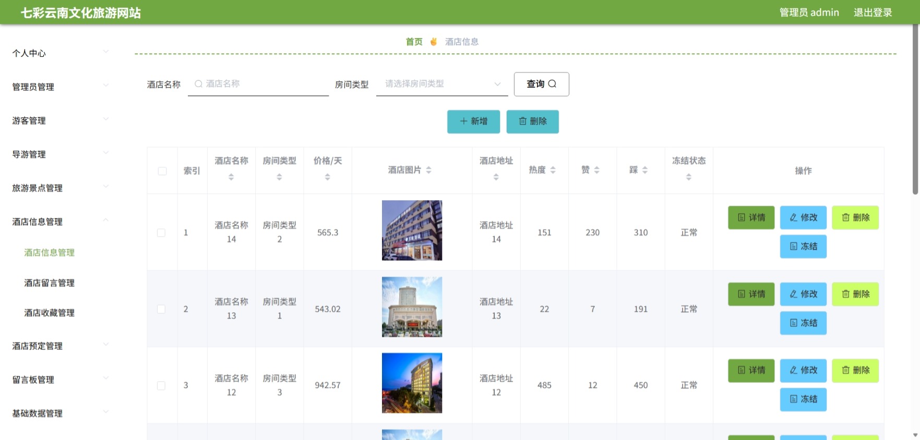The height and width of the screenshot is (440, 920).
Task: Click 冻结 for 酒店名称14
Action: coord(803,246)
